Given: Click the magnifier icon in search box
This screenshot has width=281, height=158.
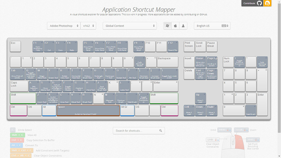Looking at the screenshot, I should (x=160, y=131).
